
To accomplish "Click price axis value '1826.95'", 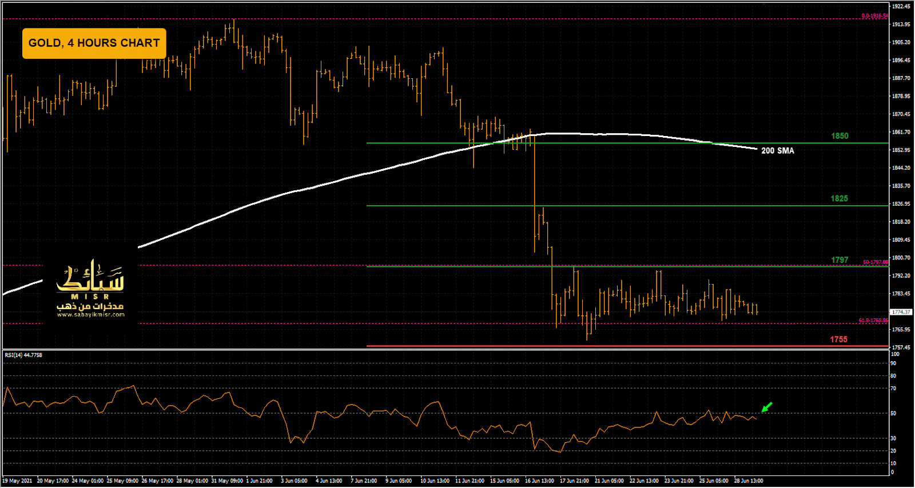I will tap(901, 204).
